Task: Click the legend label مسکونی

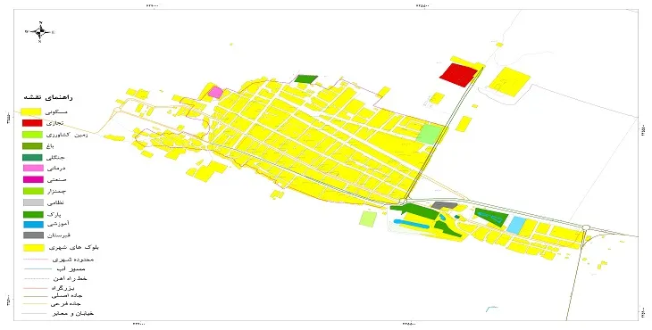Action: click(57, 111)
